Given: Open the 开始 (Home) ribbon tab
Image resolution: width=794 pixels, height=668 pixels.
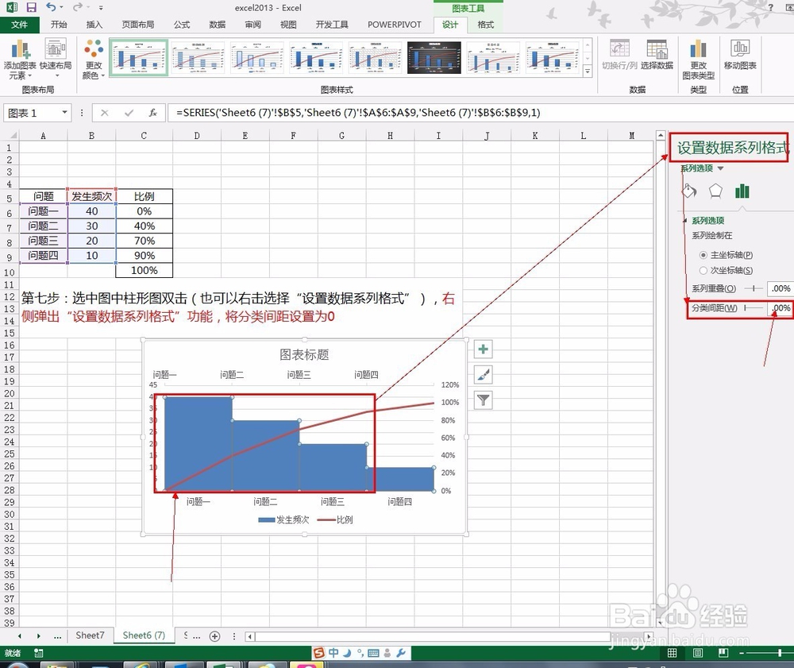Looking at the screenshot, I should pos(59,25).
